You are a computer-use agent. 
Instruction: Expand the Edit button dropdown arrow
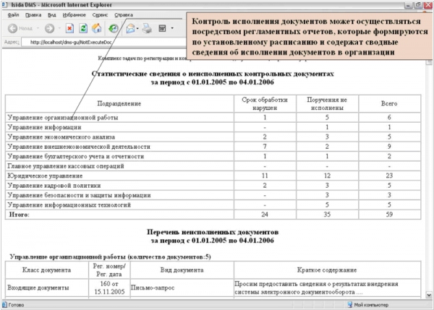pyautogui.click(x=172, y=29)
